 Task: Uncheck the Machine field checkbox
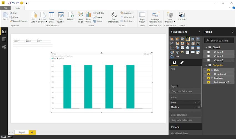coord(209,78)
